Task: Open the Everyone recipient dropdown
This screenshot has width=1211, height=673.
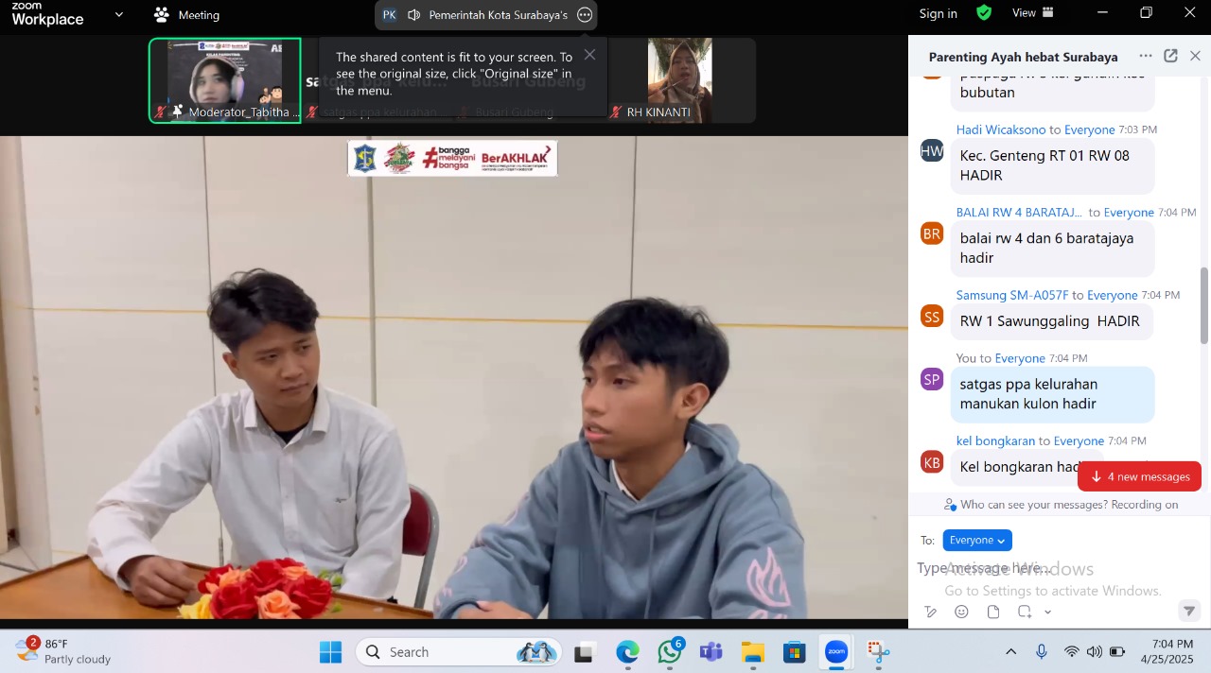Action: pos(977,541)
